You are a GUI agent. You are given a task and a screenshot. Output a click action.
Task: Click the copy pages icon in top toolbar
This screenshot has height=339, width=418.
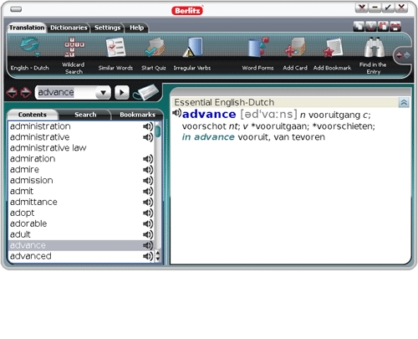[359, 27]
